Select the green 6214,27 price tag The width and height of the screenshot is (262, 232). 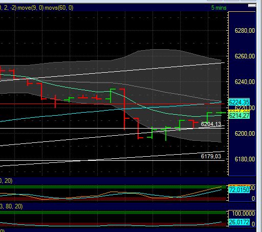coord(239,116)
